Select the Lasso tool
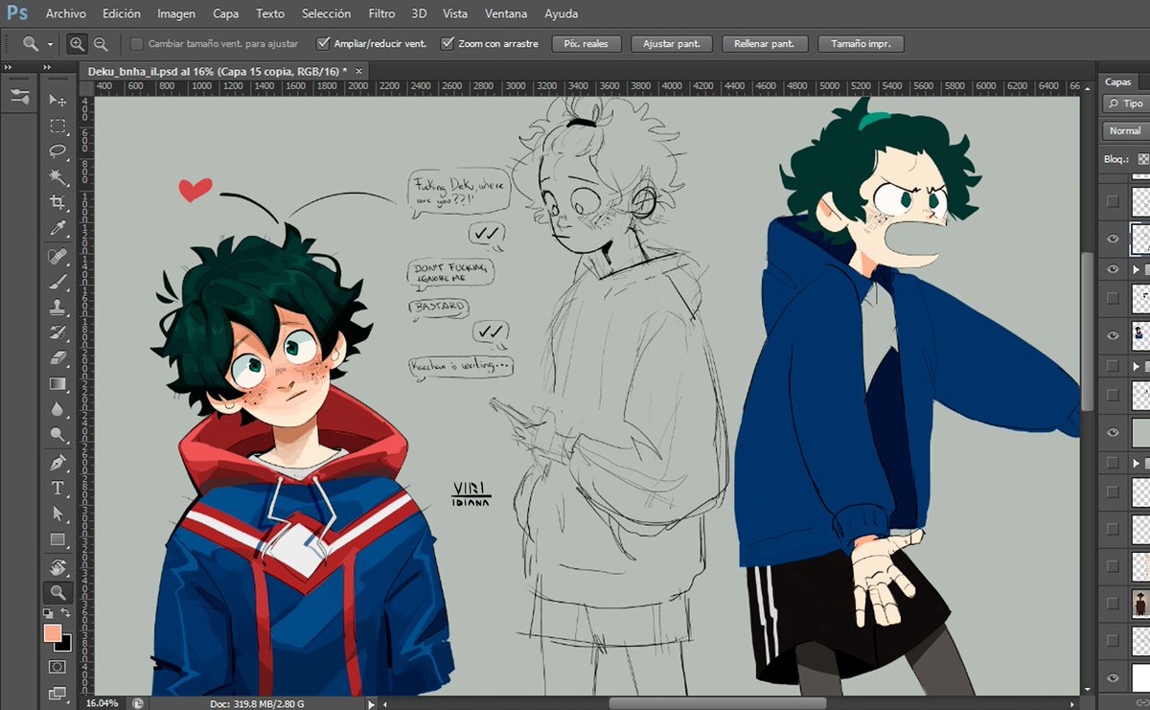Screen dimensions: 1150x710 point(57,151)
